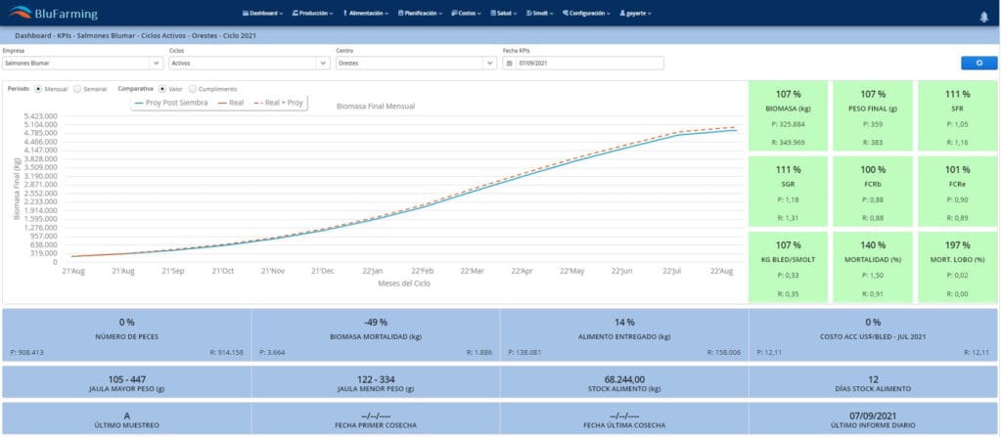1002x437 pixels.
Task: Open the notifications bell
Action: pyautogui.click(x=983, y=17)
